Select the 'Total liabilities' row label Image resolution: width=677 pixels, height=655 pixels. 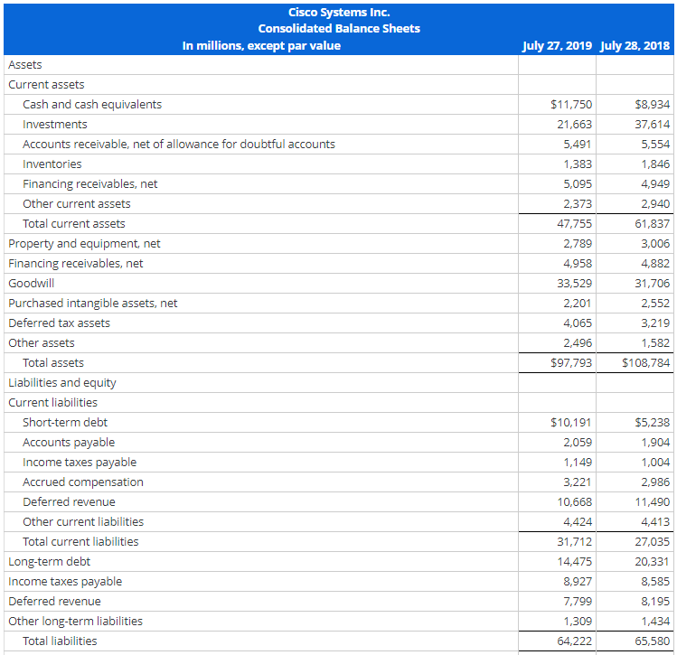pyautogui.click(x=60, y=641)
